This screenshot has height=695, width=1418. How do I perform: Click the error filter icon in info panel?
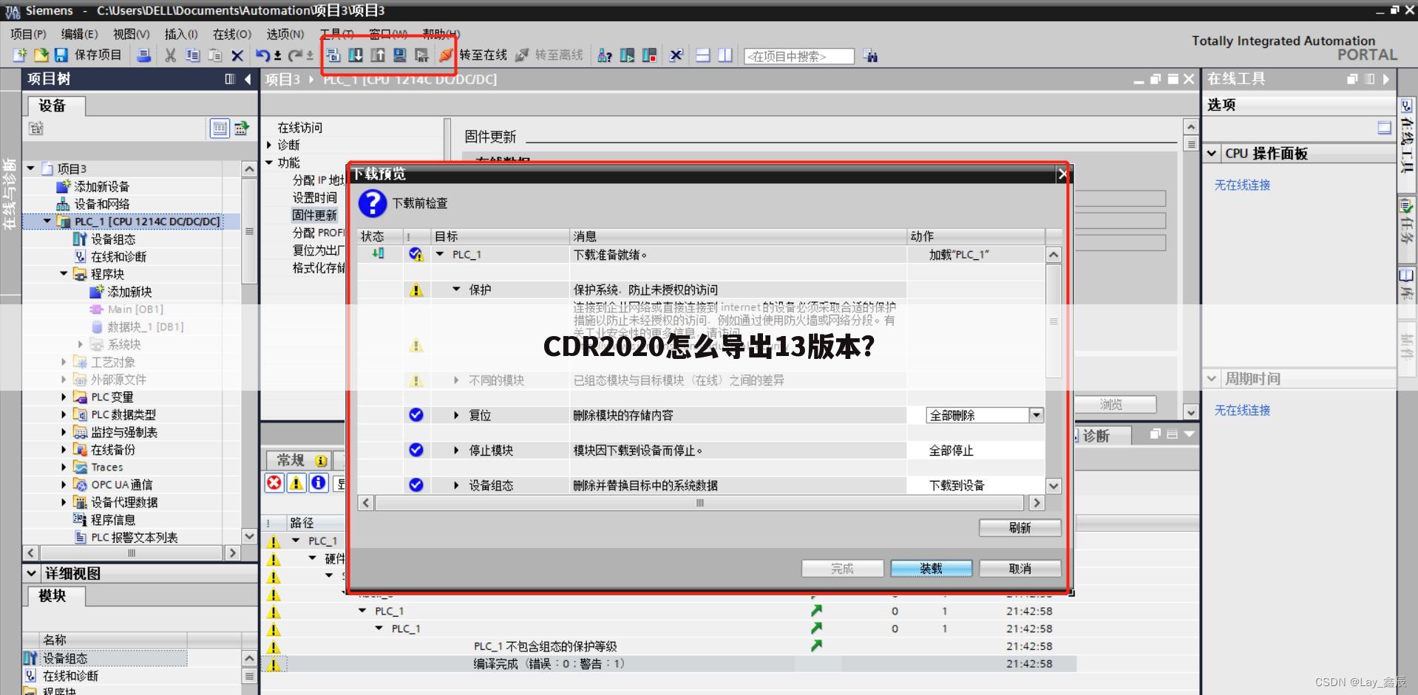(274, 483)
